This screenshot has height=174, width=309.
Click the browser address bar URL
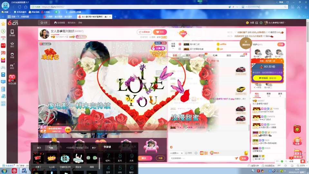point(53,7)
